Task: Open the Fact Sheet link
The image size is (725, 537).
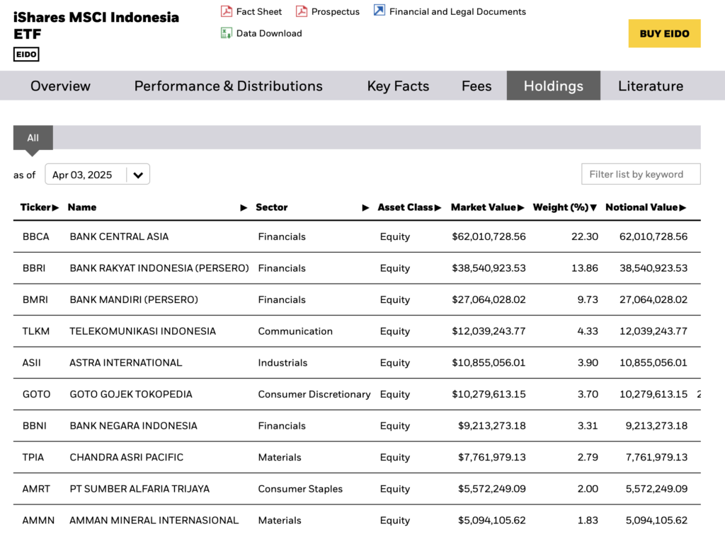Action: 258,11
